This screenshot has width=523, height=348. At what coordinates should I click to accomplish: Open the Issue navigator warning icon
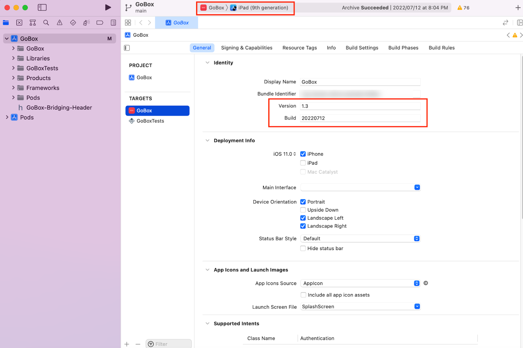click(x=59, y=23)
